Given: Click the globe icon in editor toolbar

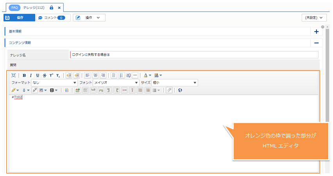Looking at the screenshot, I should click(x=180, y=90).
